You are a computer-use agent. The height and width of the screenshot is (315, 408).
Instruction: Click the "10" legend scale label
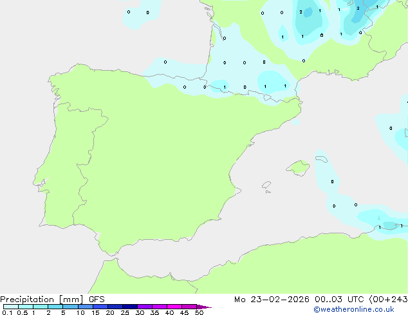(80, 312)
